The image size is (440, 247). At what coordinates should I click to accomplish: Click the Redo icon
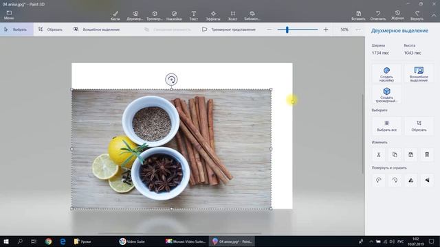[417, 16]
